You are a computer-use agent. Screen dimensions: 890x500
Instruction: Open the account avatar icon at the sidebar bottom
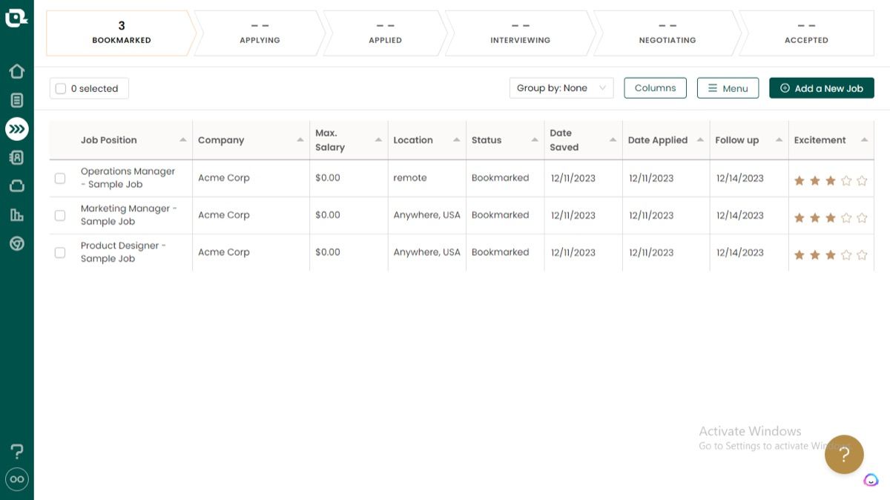[16, 479]
